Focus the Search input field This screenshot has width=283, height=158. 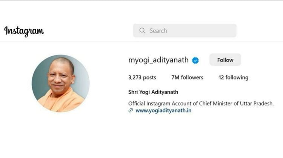[185, 30]
